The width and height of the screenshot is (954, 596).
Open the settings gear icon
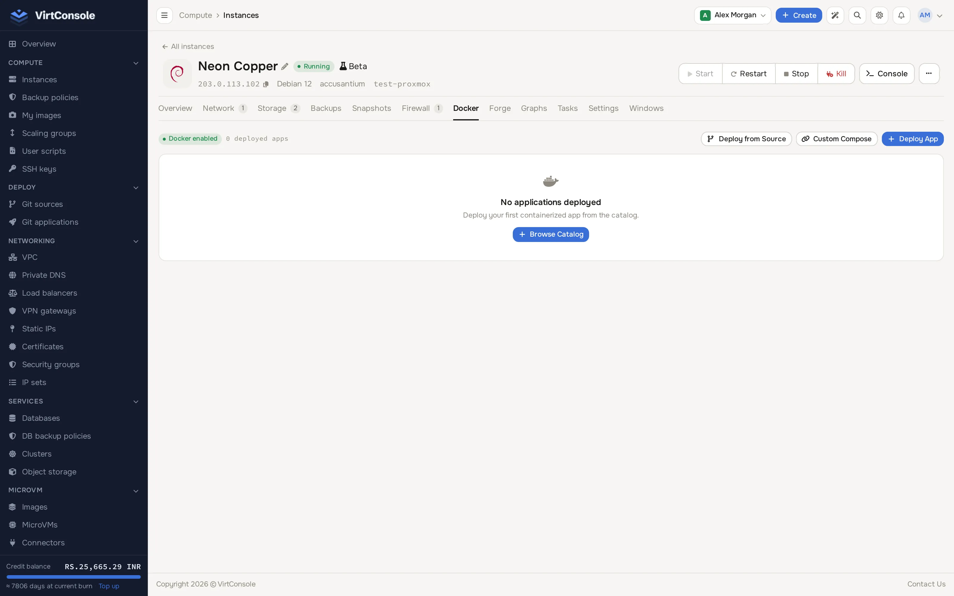879,15
